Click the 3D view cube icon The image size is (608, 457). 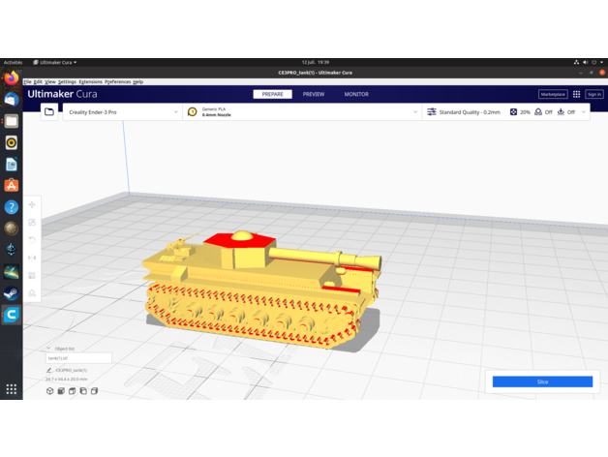[50, 391]
